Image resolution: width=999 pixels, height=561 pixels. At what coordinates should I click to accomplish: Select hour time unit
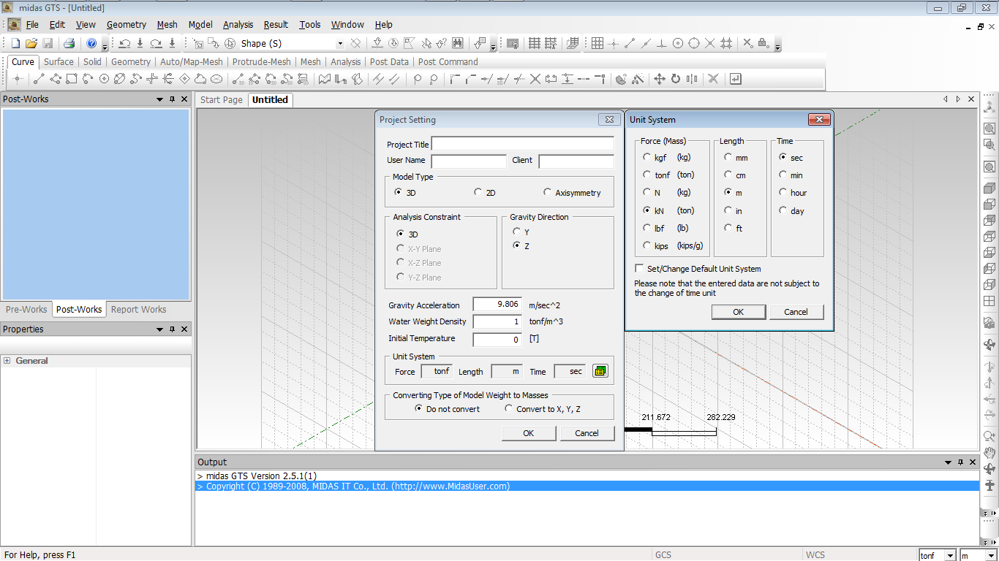[x=783, y=193]
